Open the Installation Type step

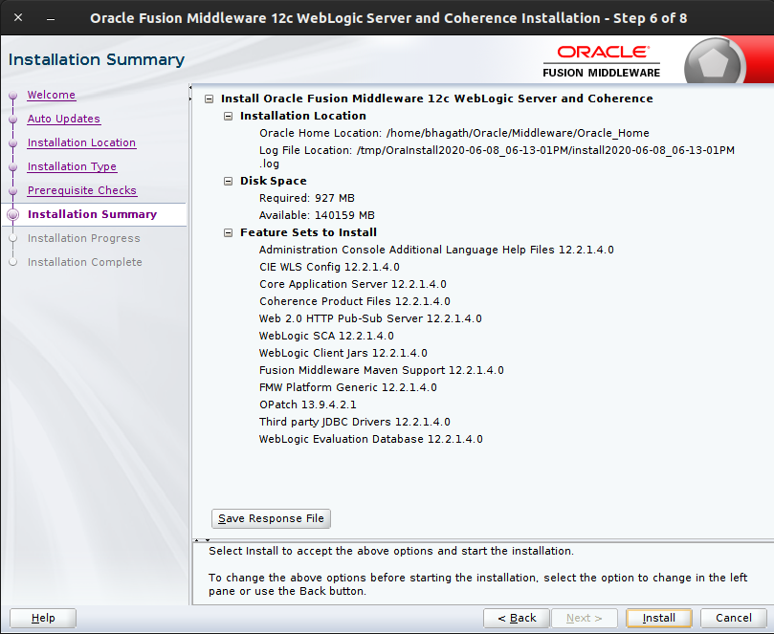tap(72, 166)
